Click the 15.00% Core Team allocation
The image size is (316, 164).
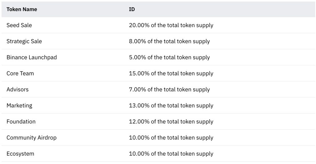click(171, 73)
